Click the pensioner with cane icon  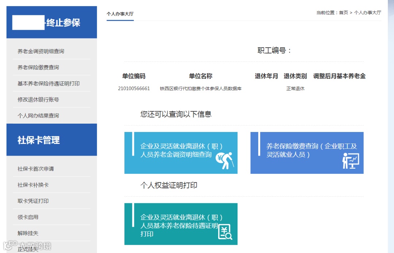[225, 161]
